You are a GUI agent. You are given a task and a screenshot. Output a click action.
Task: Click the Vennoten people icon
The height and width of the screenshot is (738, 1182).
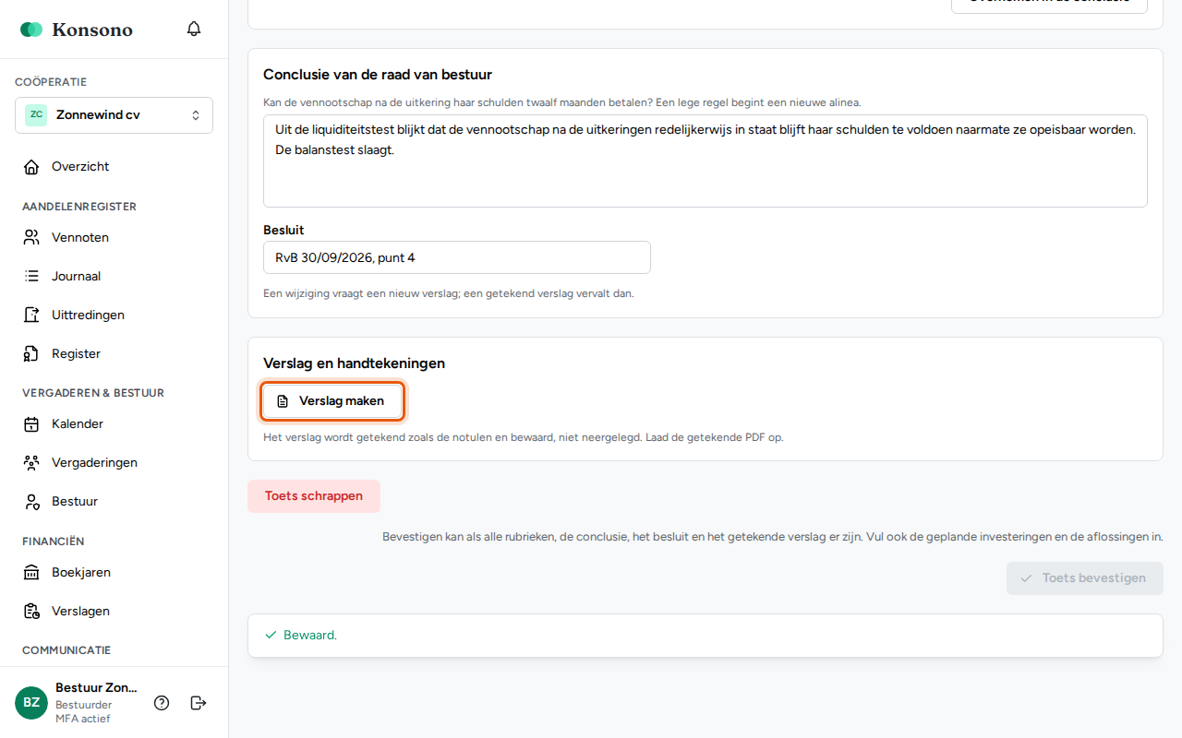point(31,238)
